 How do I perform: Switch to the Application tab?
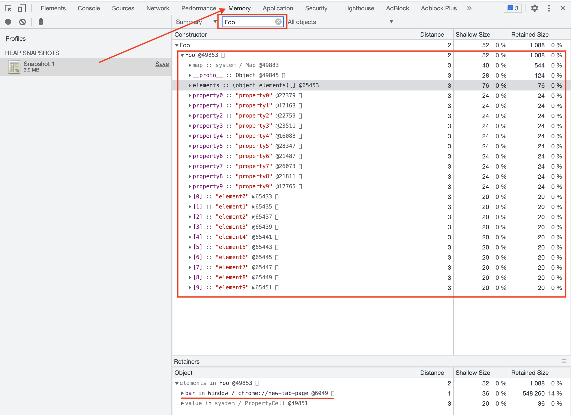click(x=278, y=8)
